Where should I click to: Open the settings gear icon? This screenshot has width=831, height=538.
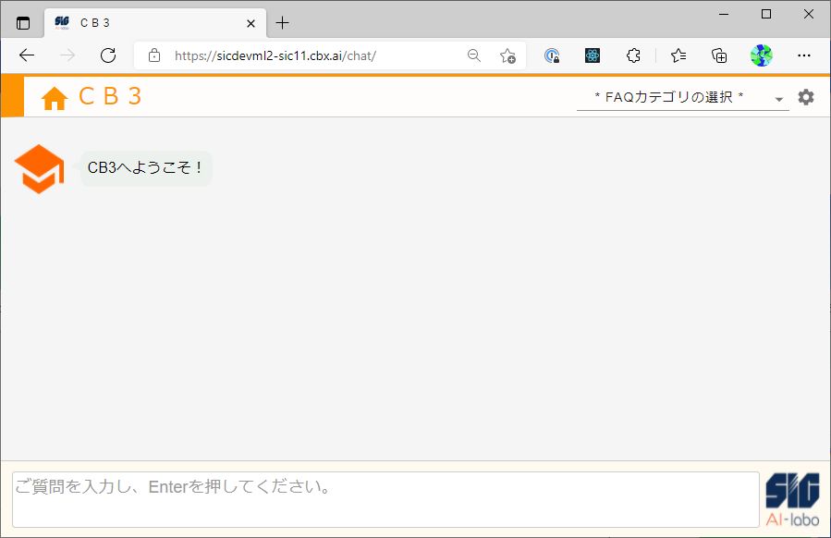click(806, 97)
